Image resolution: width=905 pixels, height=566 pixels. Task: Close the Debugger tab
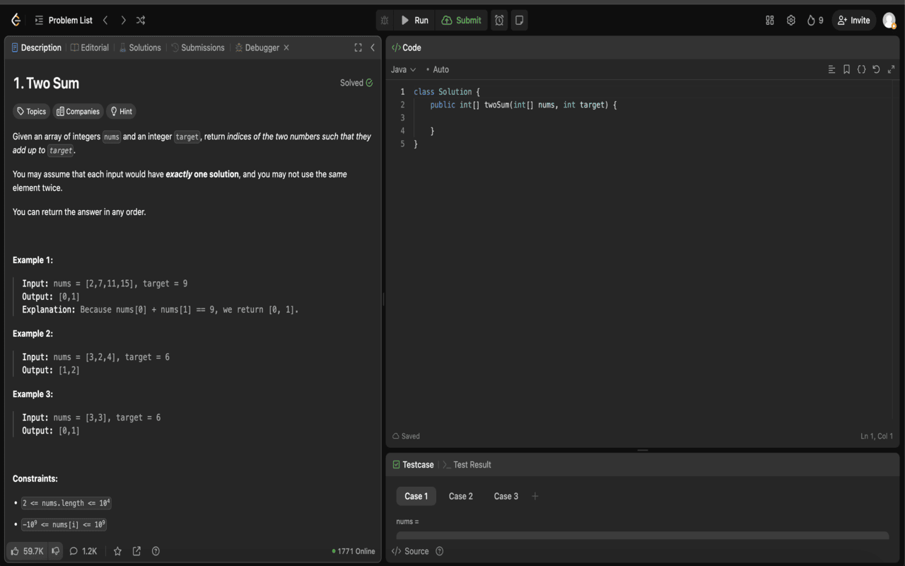coord(286,47)
